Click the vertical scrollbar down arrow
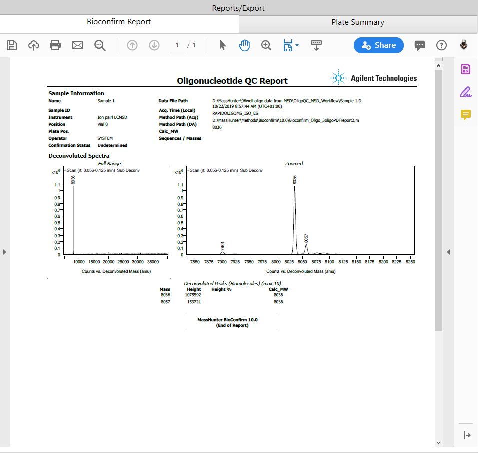 coord(438,442)
